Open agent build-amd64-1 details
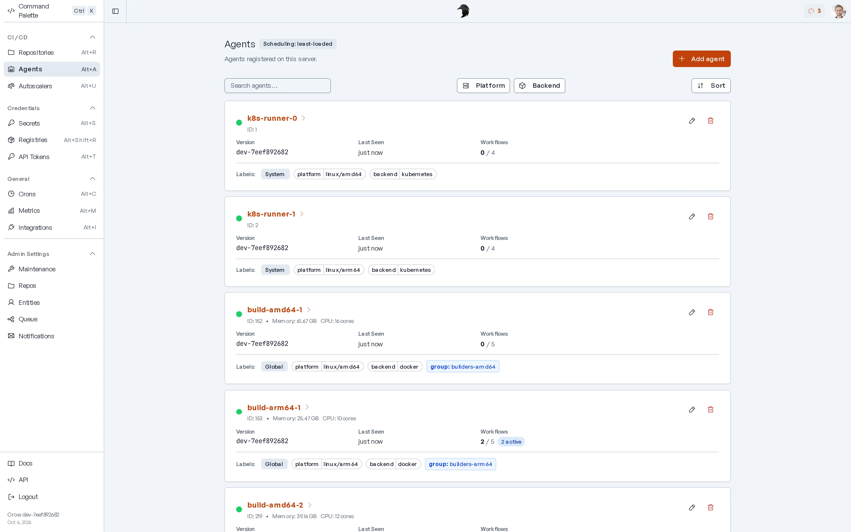The image size is (851, 532). (x=275, y=310)
